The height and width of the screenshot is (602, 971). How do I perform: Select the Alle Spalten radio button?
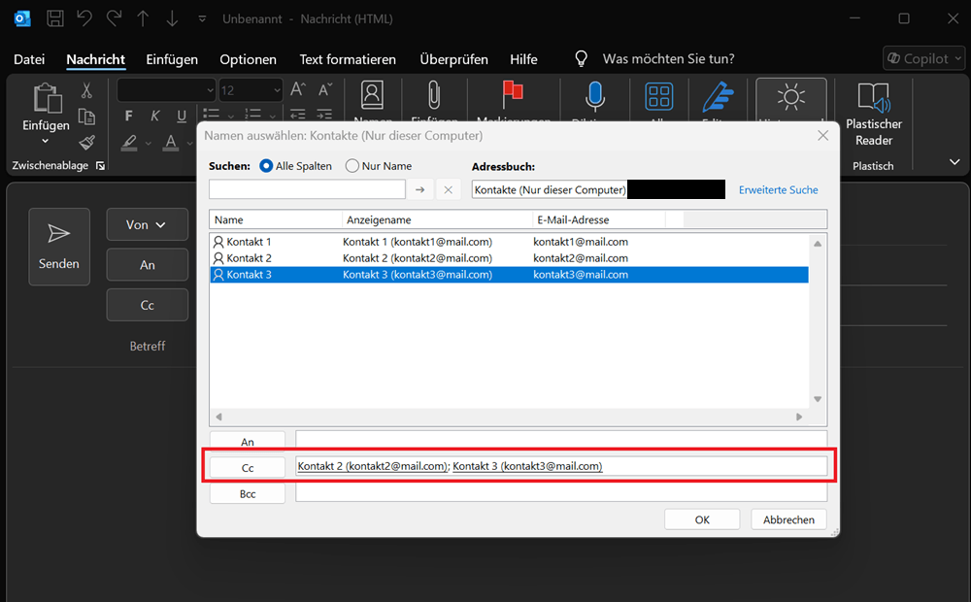[x=266, y=166]
